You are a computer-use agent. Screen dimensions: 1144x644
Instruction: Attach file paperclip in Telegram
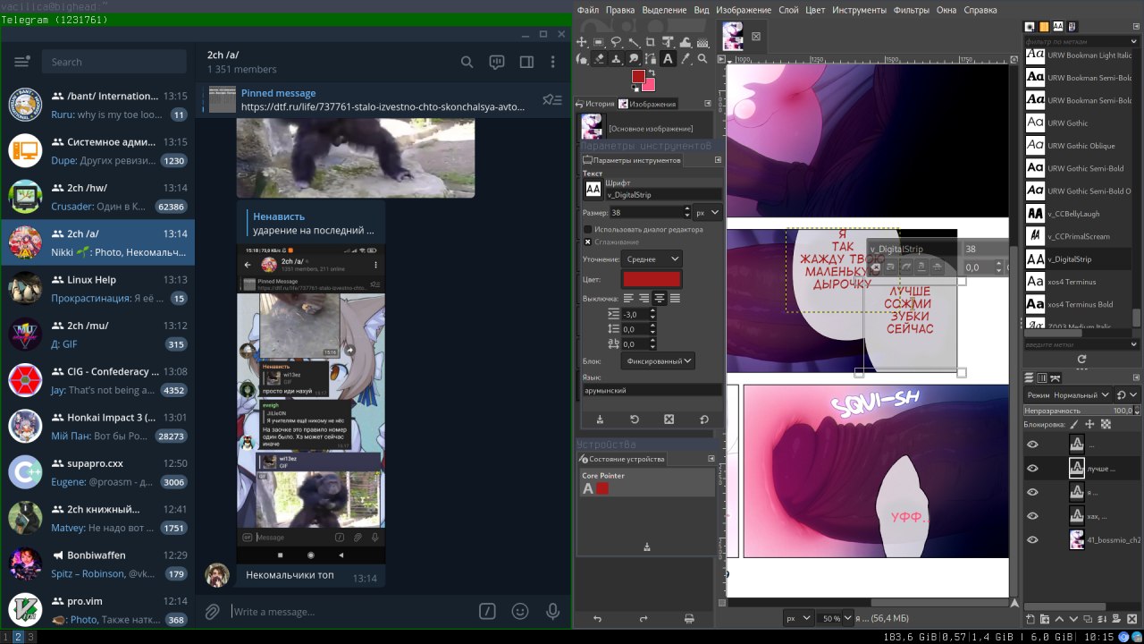(x=212, y=612)
